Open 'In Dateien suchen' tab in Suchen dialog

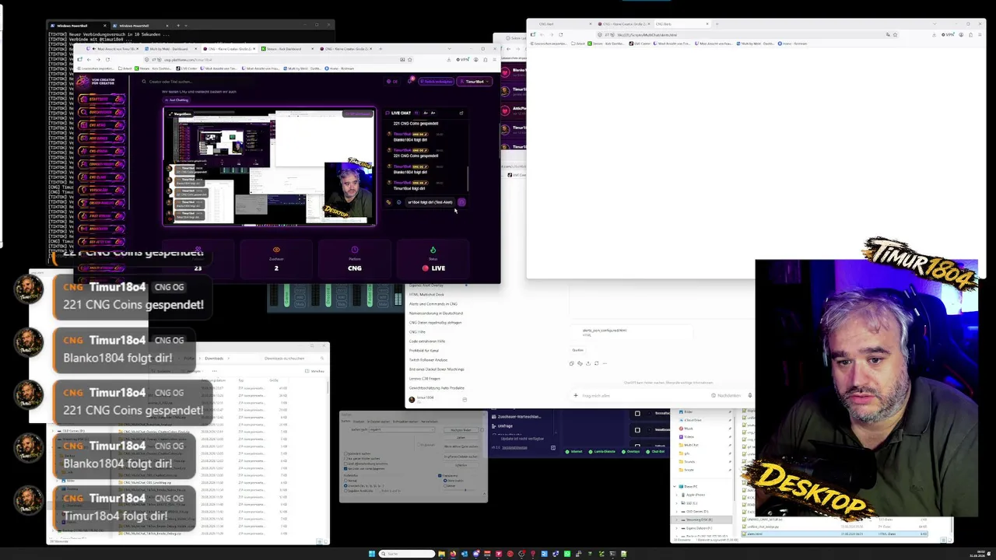[x=379, y=422]
